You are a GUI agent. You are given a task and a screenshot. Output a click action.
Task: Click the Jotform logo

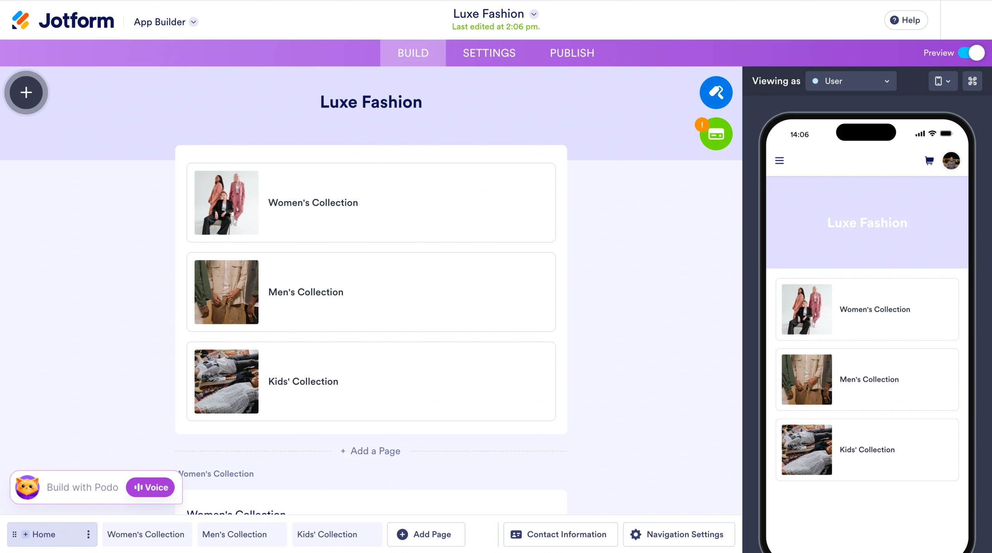[x=62, y=20]
